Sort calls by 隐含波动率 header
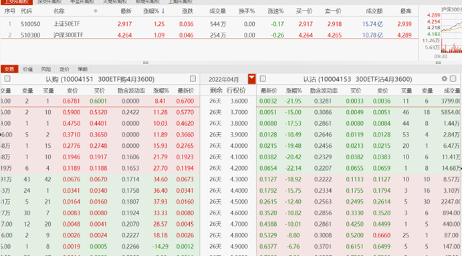This screenshot has width=462, height=256. pyautogui.click(x=131, y=91)
